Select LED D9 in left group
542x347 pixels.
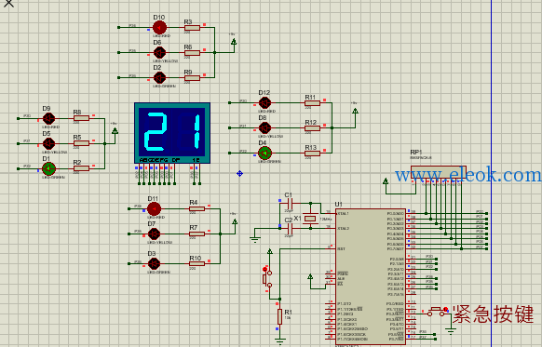(x=48, y=118)
